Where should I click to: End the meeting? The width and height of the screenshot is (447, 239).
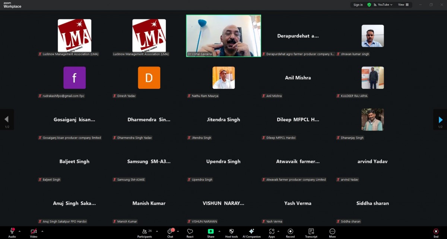click(436, 232)
